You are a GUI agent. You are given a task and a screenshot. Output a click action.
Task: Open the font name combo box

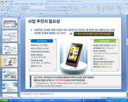point(36,7)
